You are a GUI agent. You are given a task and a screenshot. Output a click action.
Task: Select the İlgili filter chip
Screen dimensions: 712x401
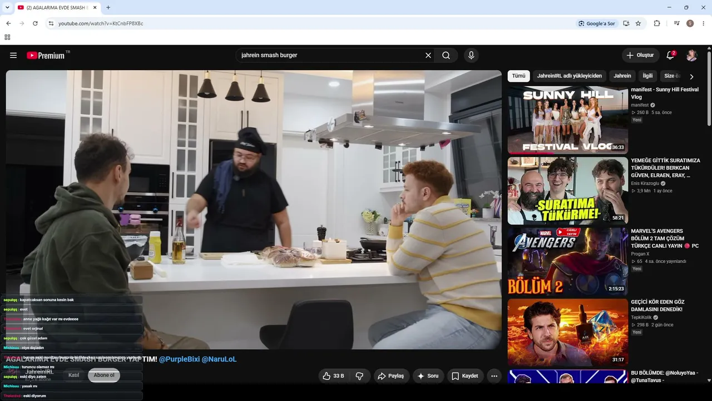pyautogui.click(x=647, y=76)
